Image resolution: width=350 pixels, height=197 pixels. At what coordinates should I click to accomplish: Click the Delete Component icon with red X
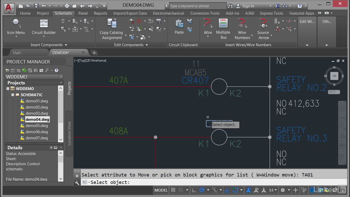132,21
